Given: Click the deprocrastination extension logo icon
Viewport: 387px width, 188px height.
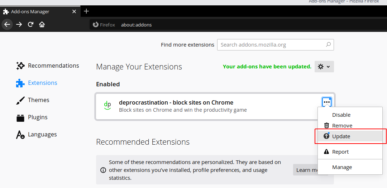Looking at the screenshot, I should coord(107,105).
